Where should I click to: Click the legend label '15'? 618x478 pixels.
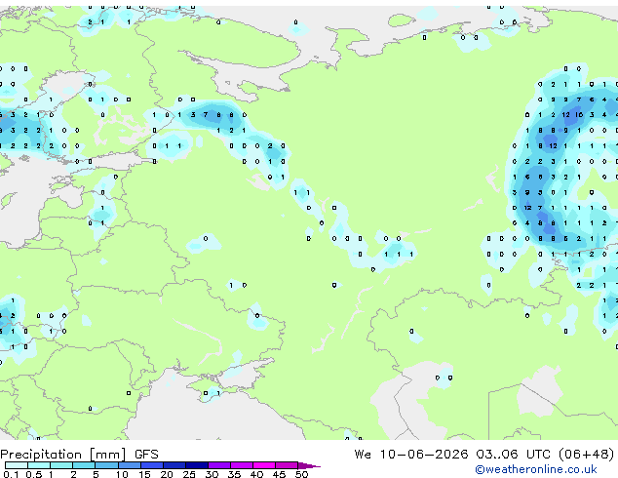144,474
